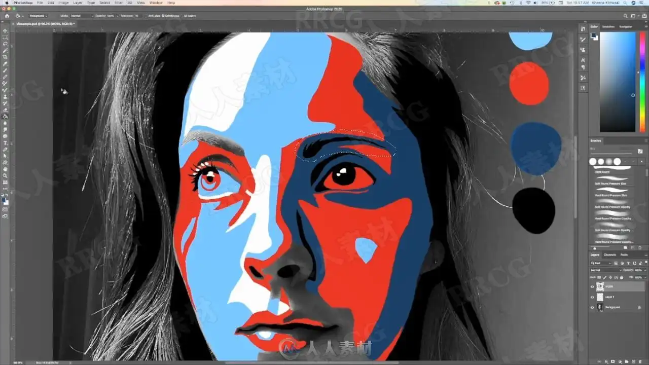Select the Paint Bucket tool
Viewport: 649px width, 365px height.
pyautogui.click(x=5, y=116)
